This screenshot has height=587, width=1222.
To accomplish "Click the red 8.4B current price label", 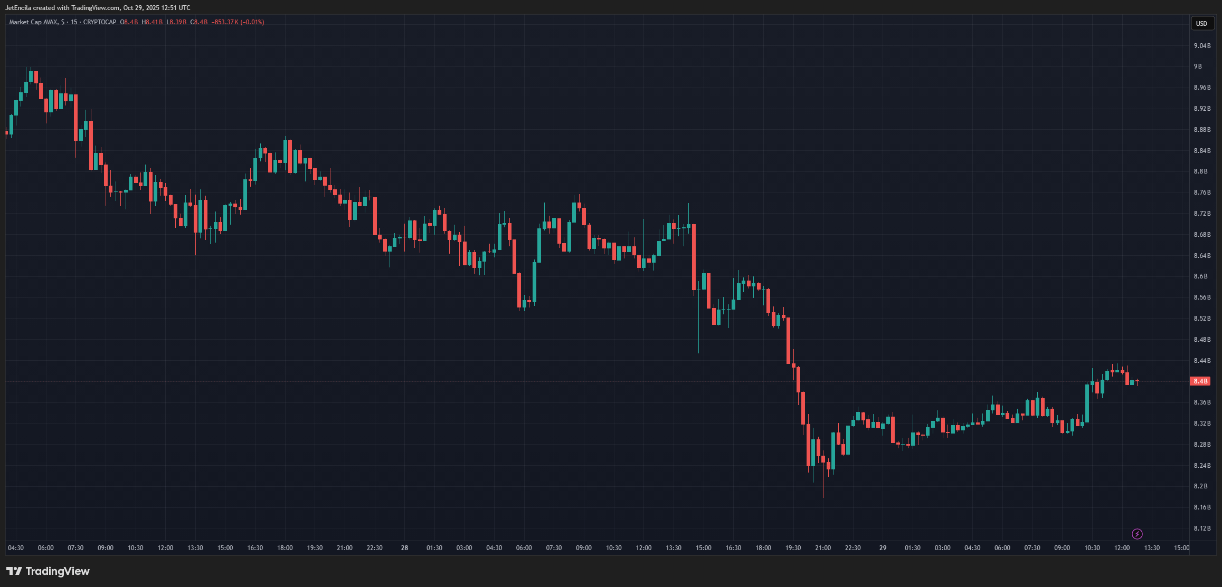I will (1200, 381).
